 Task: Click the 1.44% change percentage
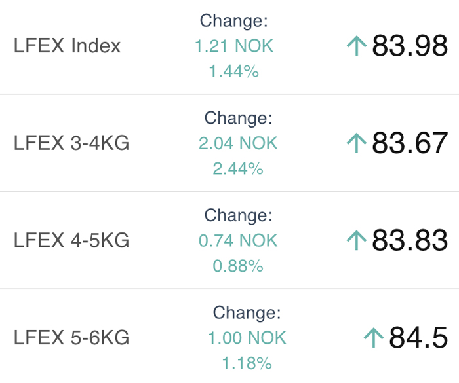(234, 71)
